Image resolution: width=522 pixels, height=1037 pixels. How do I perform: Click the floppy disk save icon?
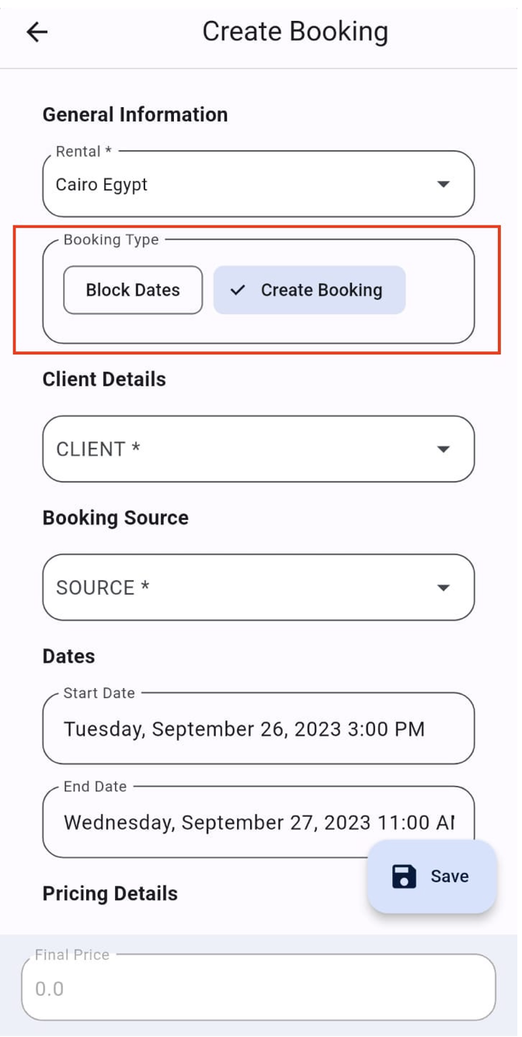tap(404, 876)
